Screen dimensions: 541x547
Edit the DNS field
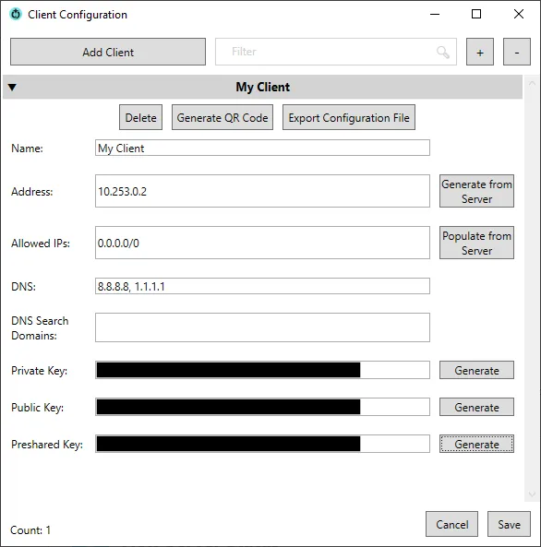[x=262, y=286]
